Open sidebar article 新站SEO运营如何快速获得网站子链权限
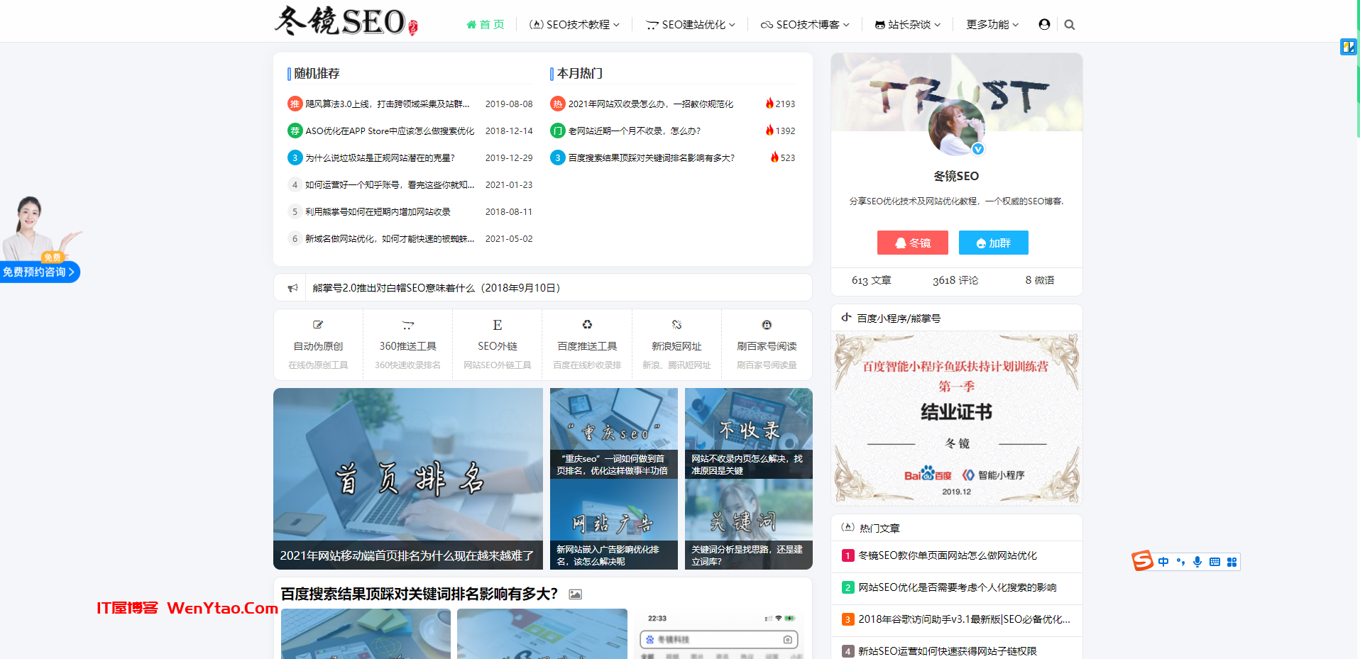Image resolution: width=1360 pixels, height=659 pixels. tap(948, 651)
